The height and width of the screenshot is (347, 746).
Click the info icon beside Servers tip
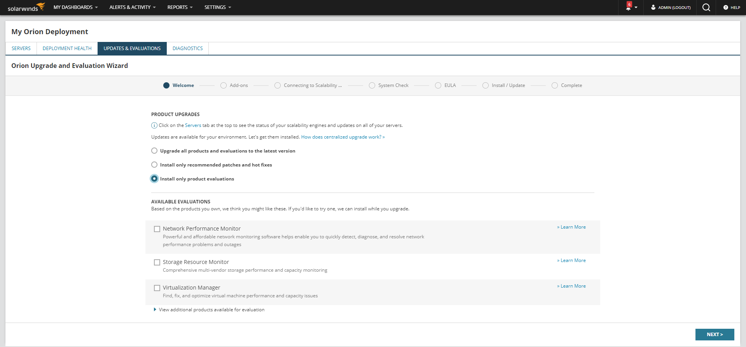tap(154, 125)
